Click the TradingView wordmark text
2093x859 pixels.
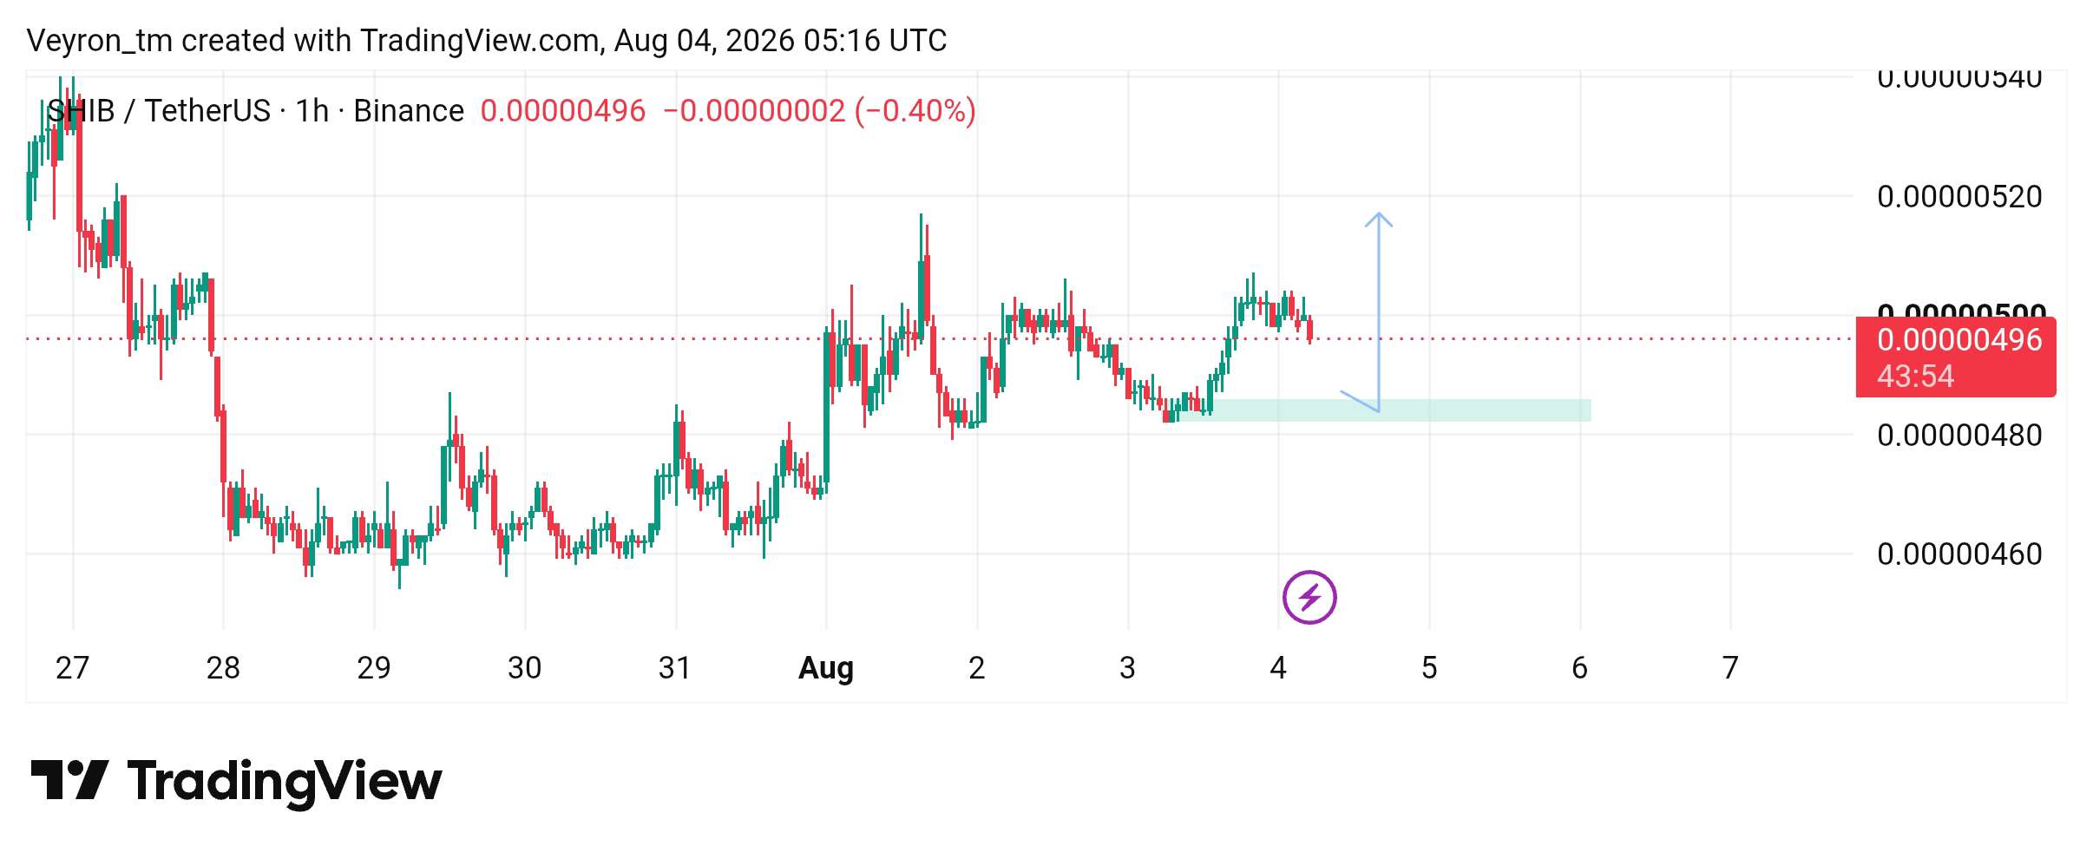[285, 782]
